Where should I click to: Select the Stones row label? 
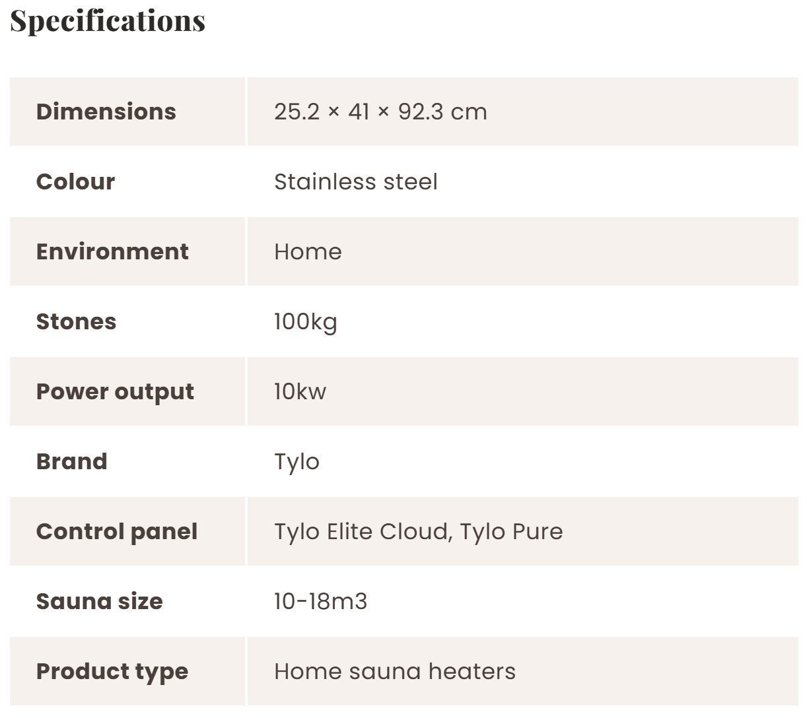(x=76, y=321)
